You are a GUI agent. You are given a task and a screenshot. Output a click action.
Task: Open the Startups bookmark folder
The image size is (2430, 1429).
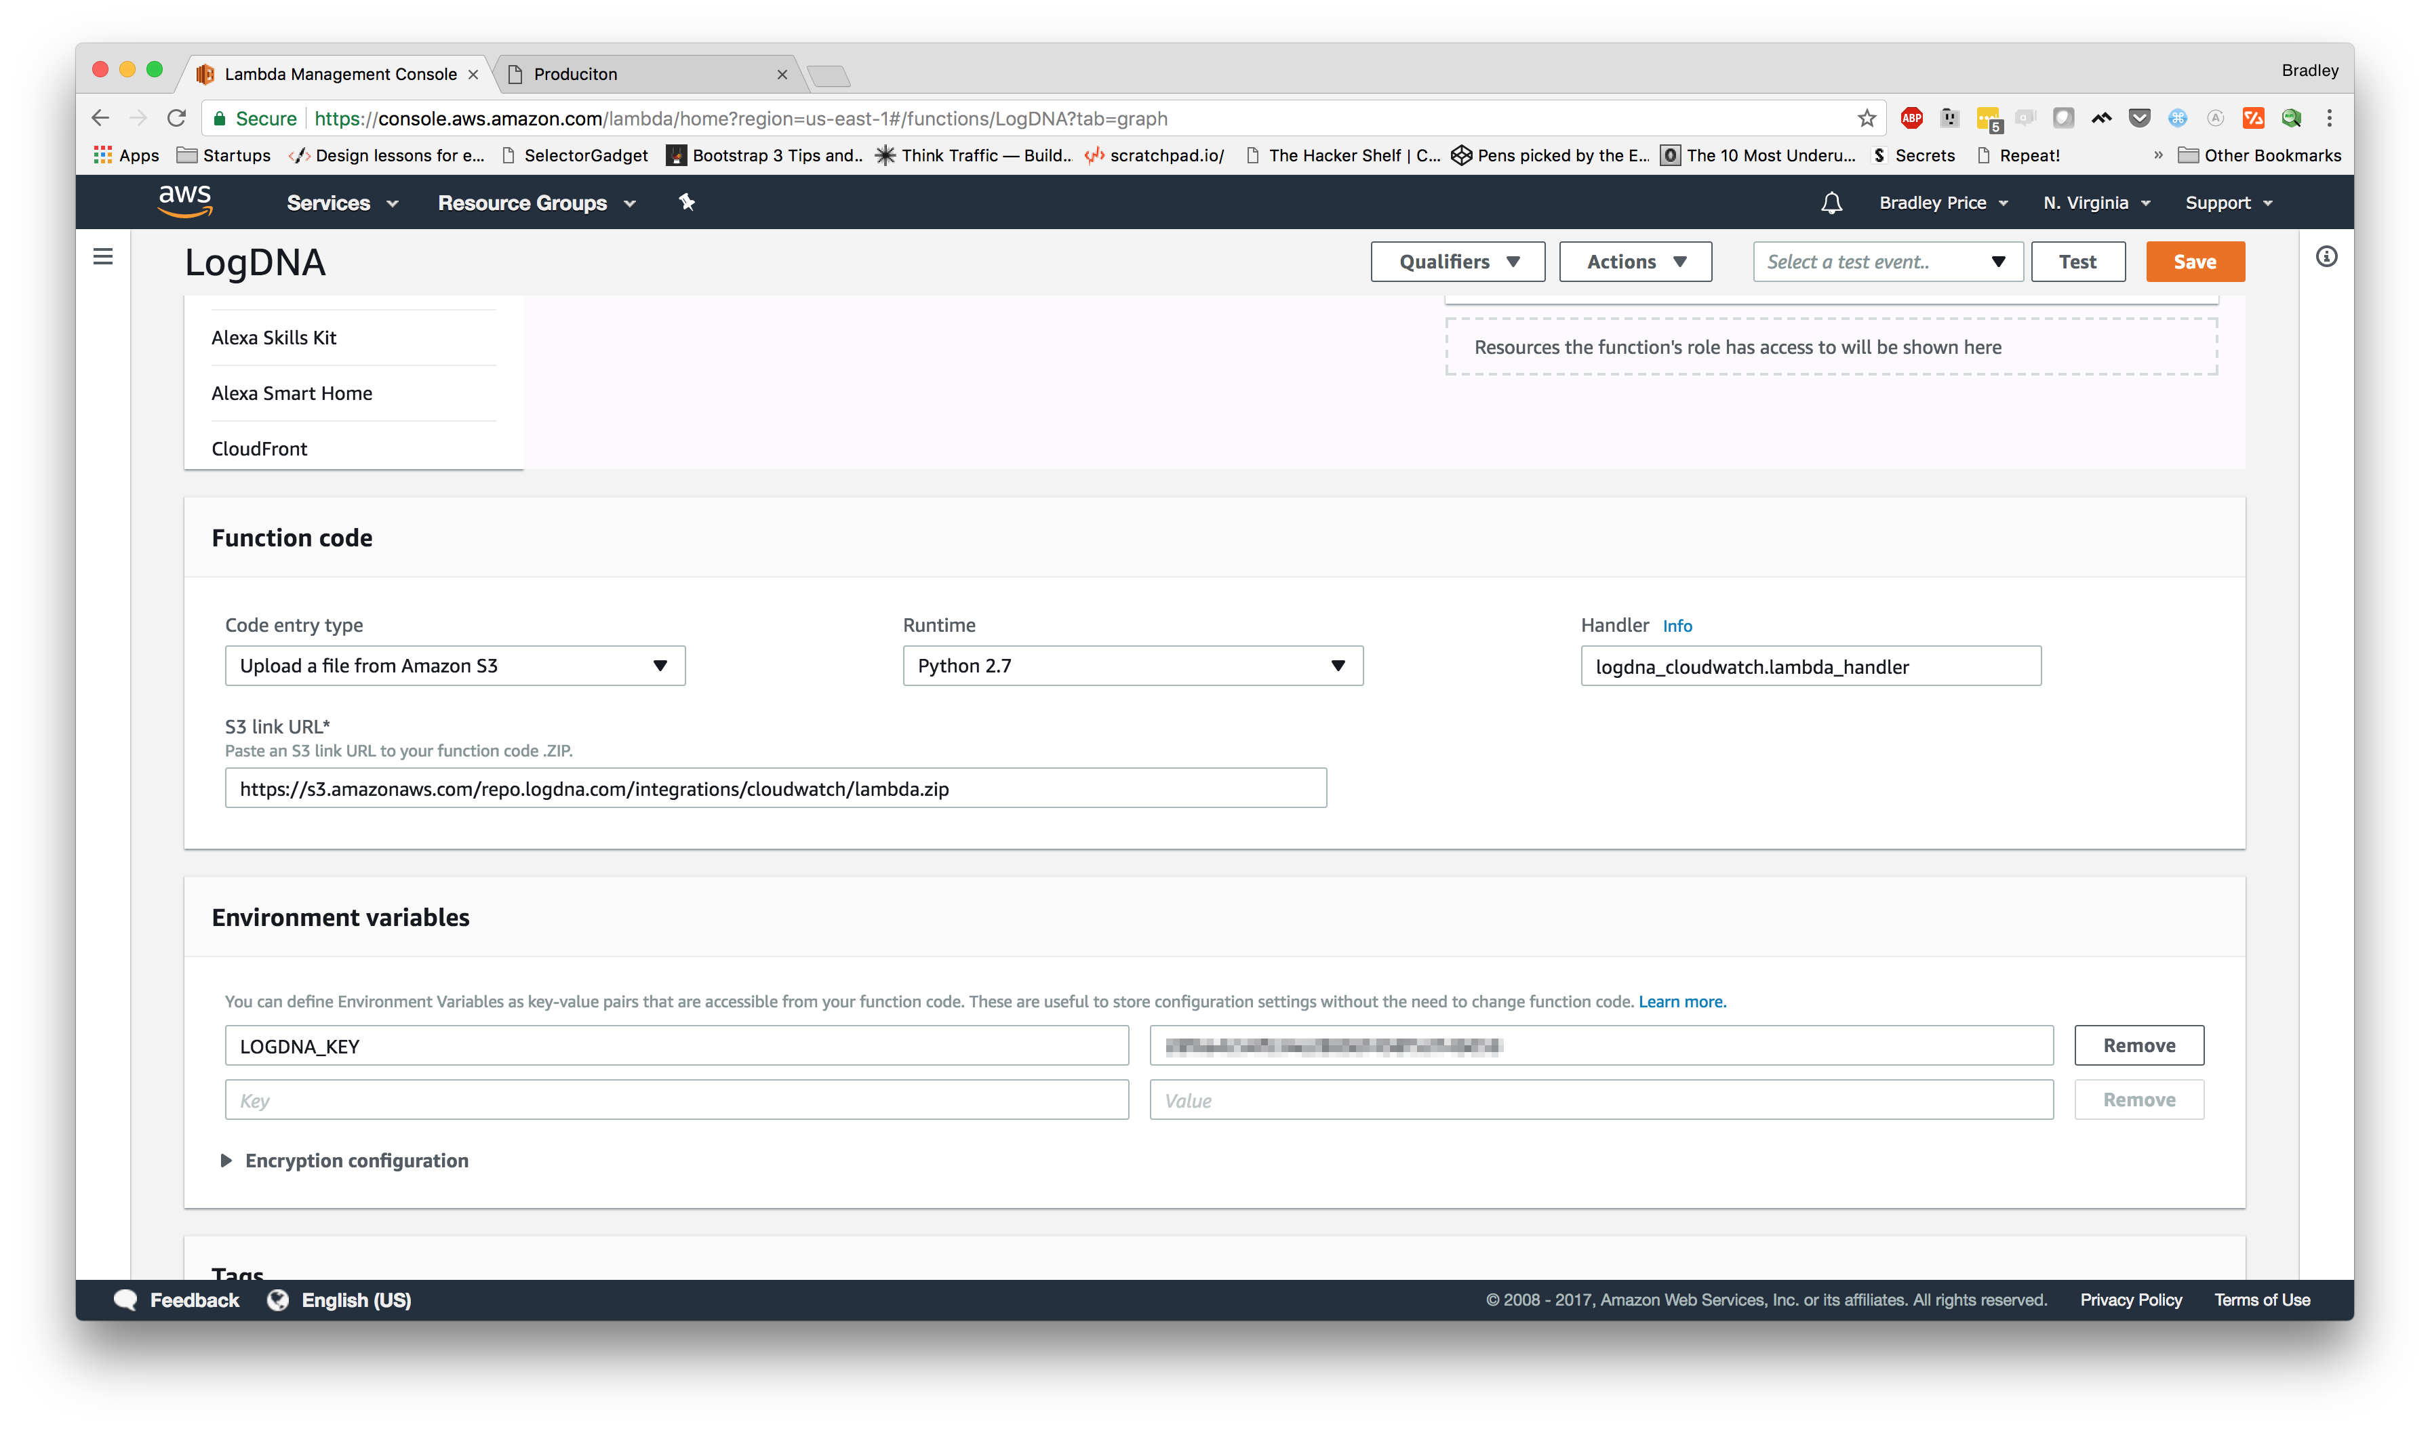224,155
